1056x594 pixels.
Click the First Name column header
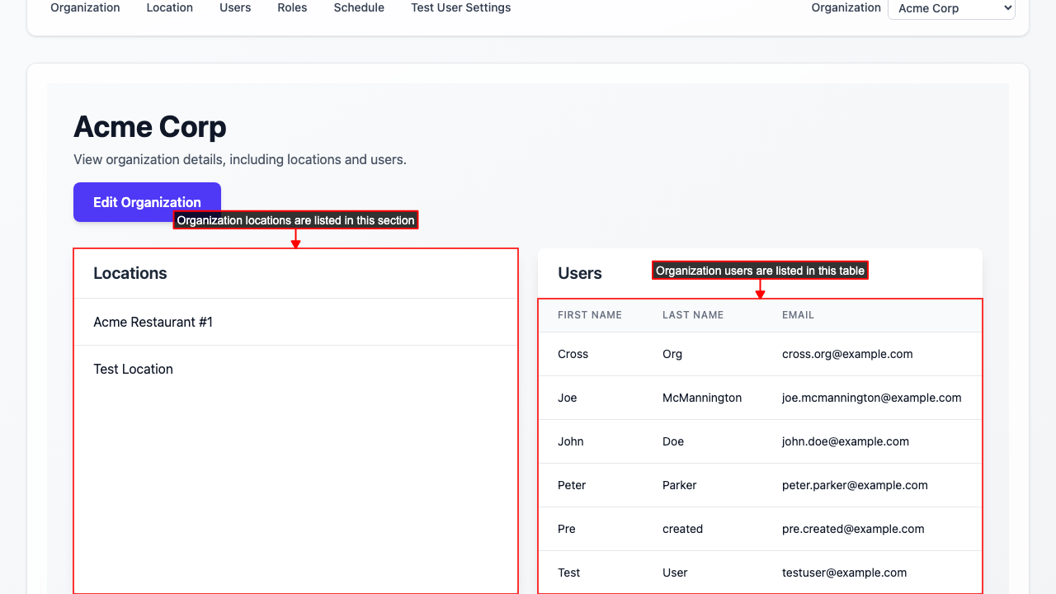pyautogui.click(x=589, y=315)
